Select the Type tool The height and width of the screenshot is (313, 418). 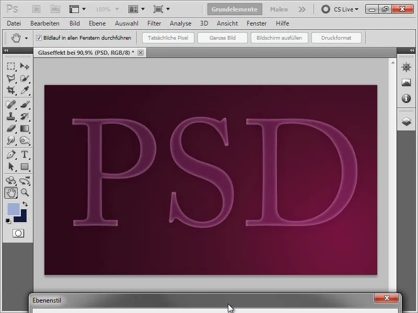tap(25, 154)
